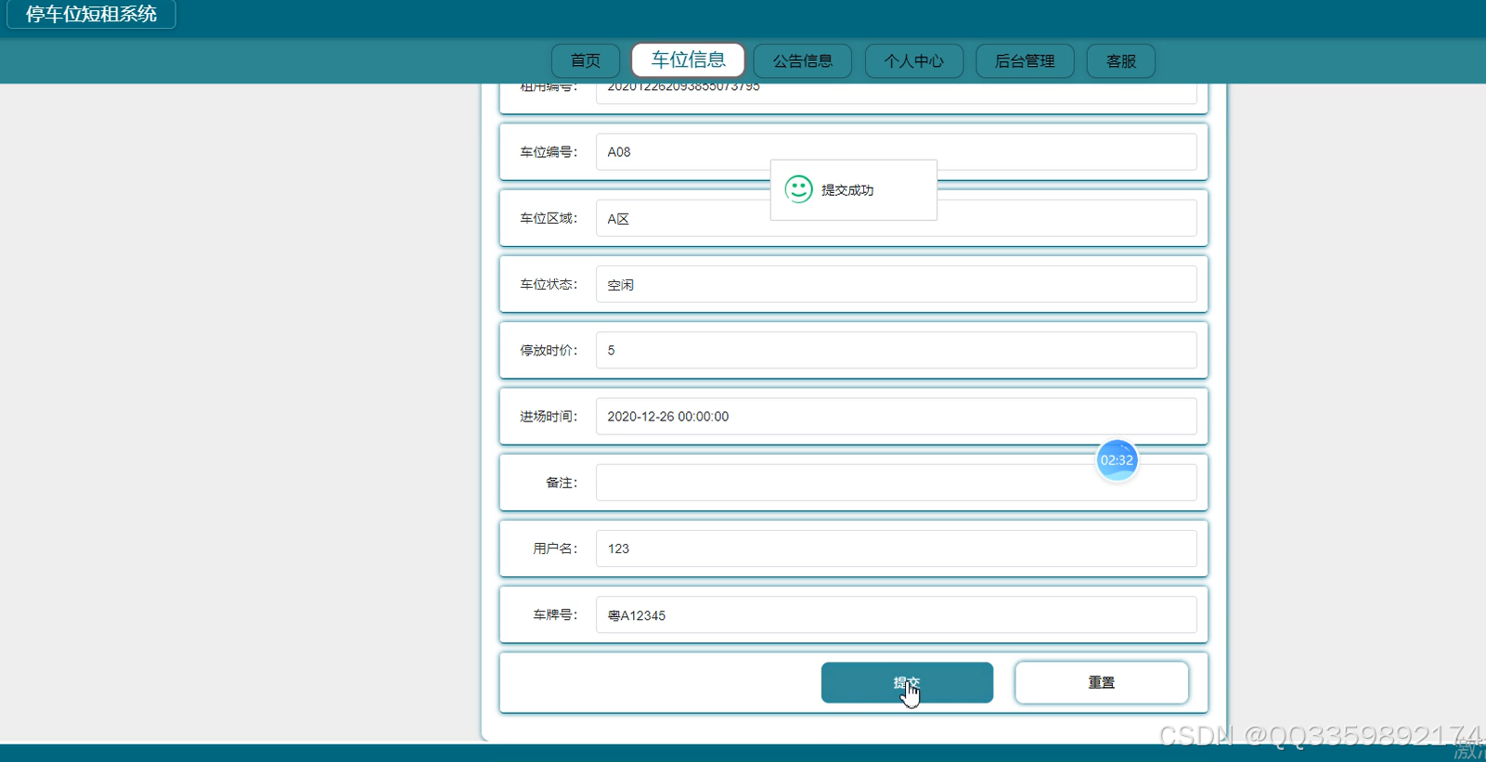
Task: Click the 车位编号: label
Action: click(549, 152)
